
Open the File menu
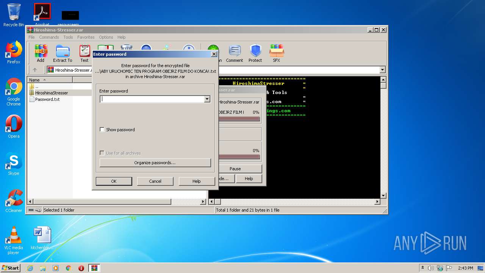point(31,37)
